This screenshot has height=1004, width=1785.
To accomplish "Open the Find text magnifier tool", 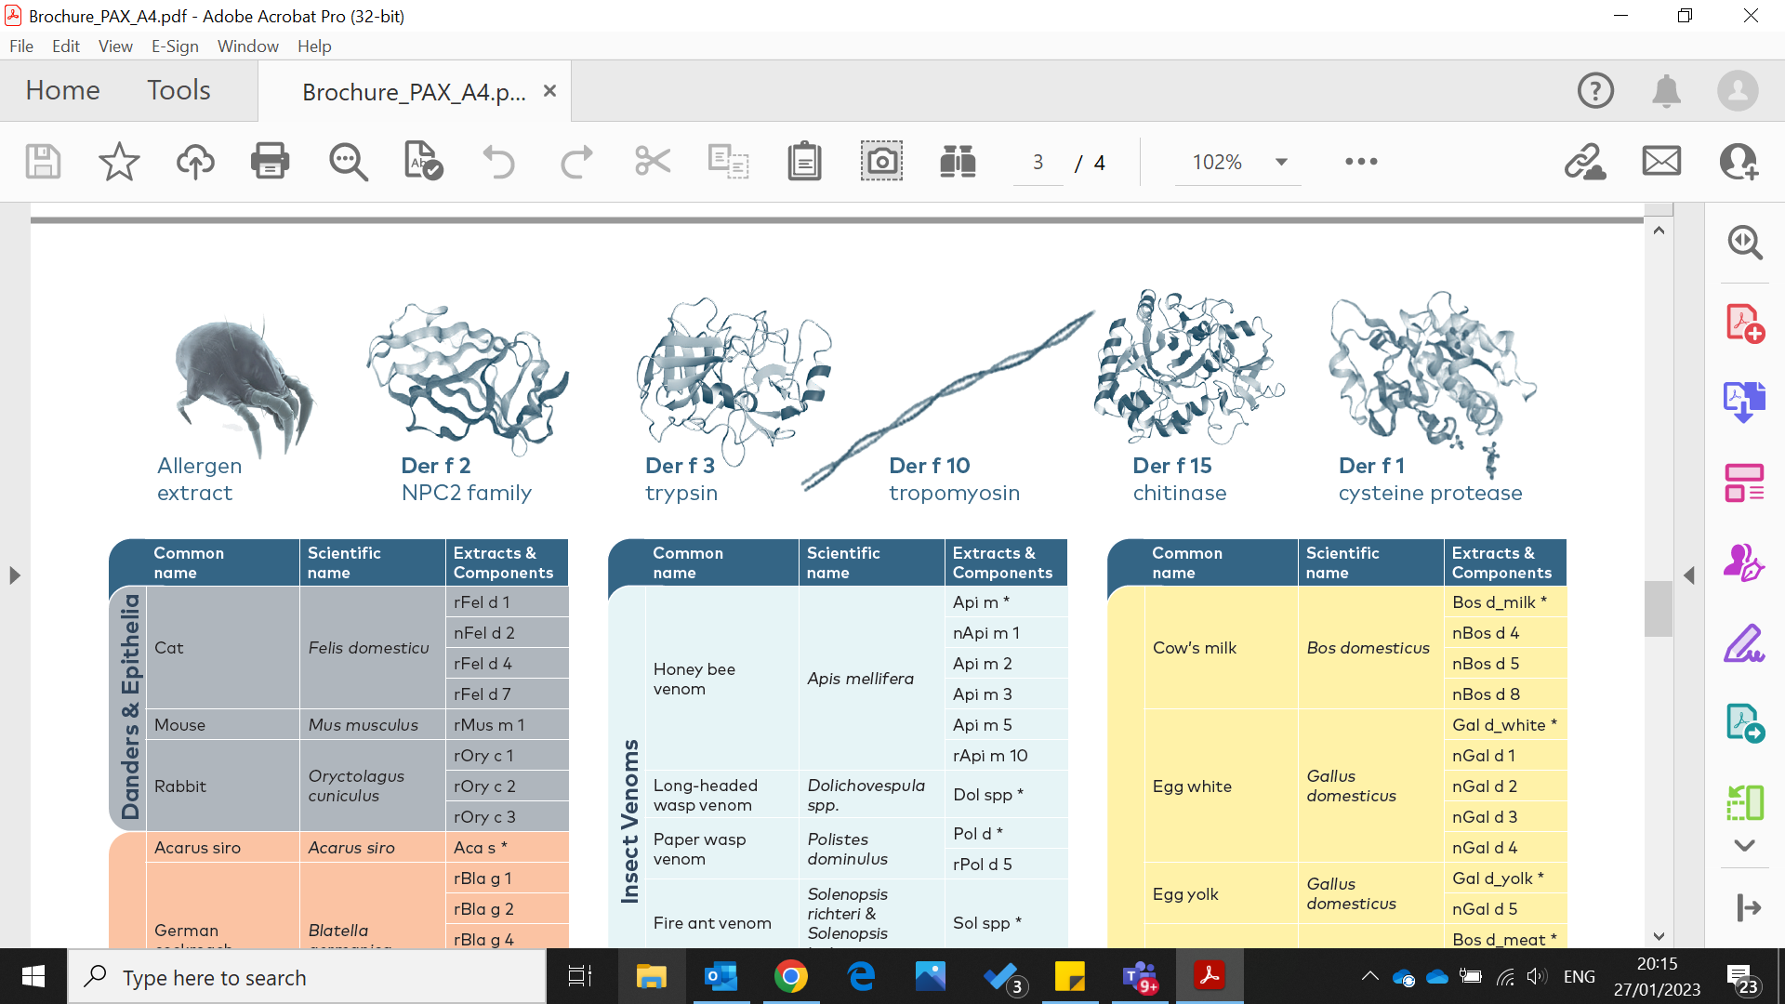I will pos(348,162).
